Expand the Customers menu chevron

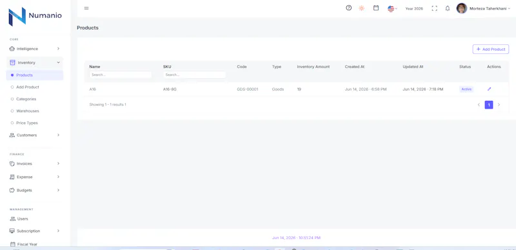(x=58, y=135)
